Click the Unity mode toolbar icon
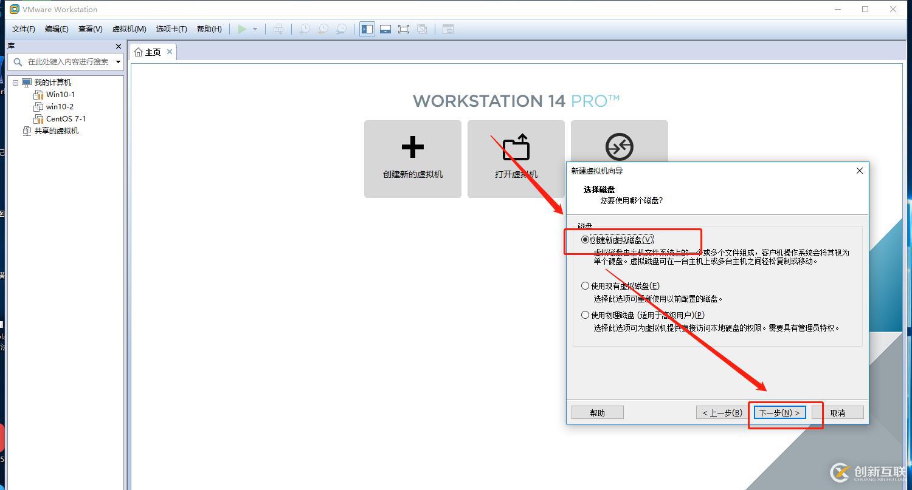 422,29
